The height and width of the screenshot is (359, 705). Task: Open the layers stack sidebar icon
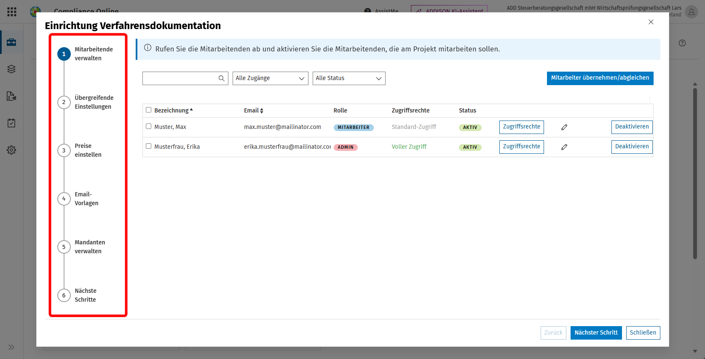point(11,69)
